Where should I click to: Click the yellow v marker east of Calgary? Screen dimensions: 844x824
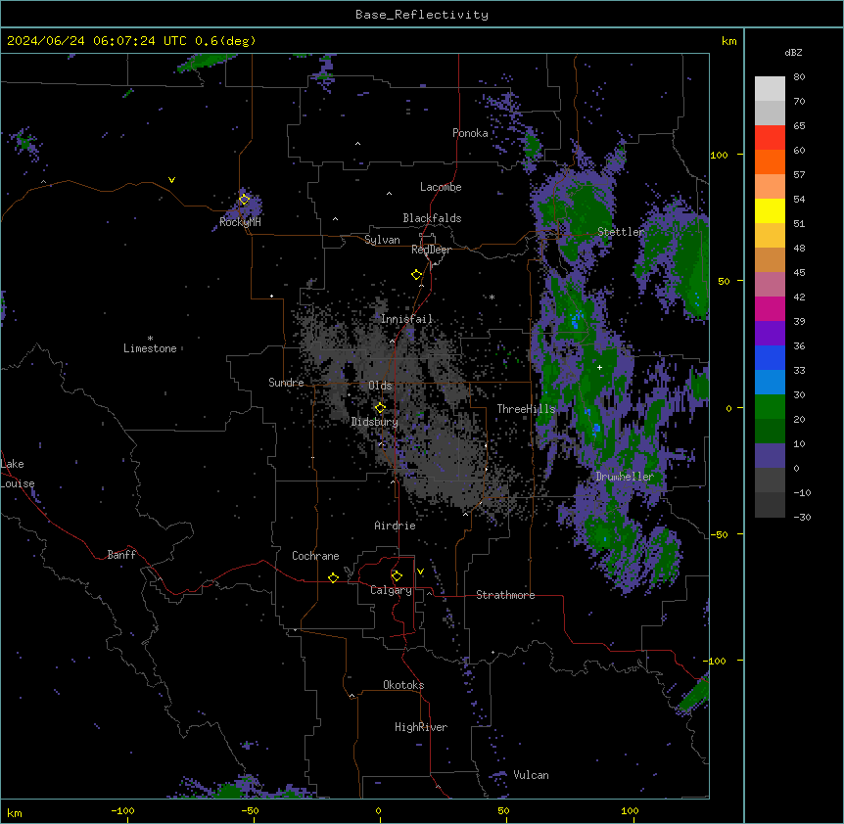(x=420, y=572)
